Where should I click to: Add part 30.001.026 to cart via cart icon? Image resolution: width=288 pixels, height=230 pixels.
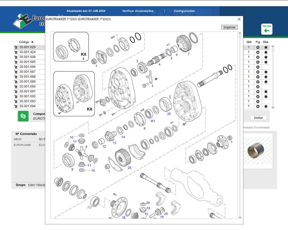(x=16, y=47)
